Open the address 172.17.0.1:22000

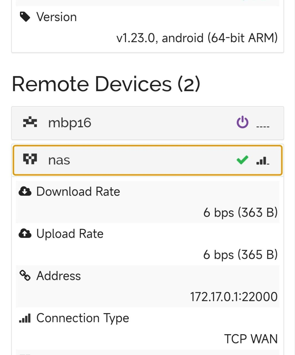(x=233, y=296)
